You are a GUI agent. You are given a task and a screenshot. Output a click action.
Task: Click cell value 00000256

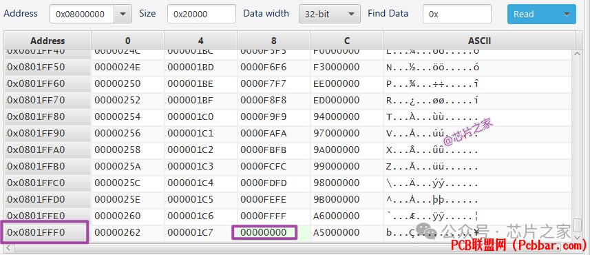[x=118, y=133]
